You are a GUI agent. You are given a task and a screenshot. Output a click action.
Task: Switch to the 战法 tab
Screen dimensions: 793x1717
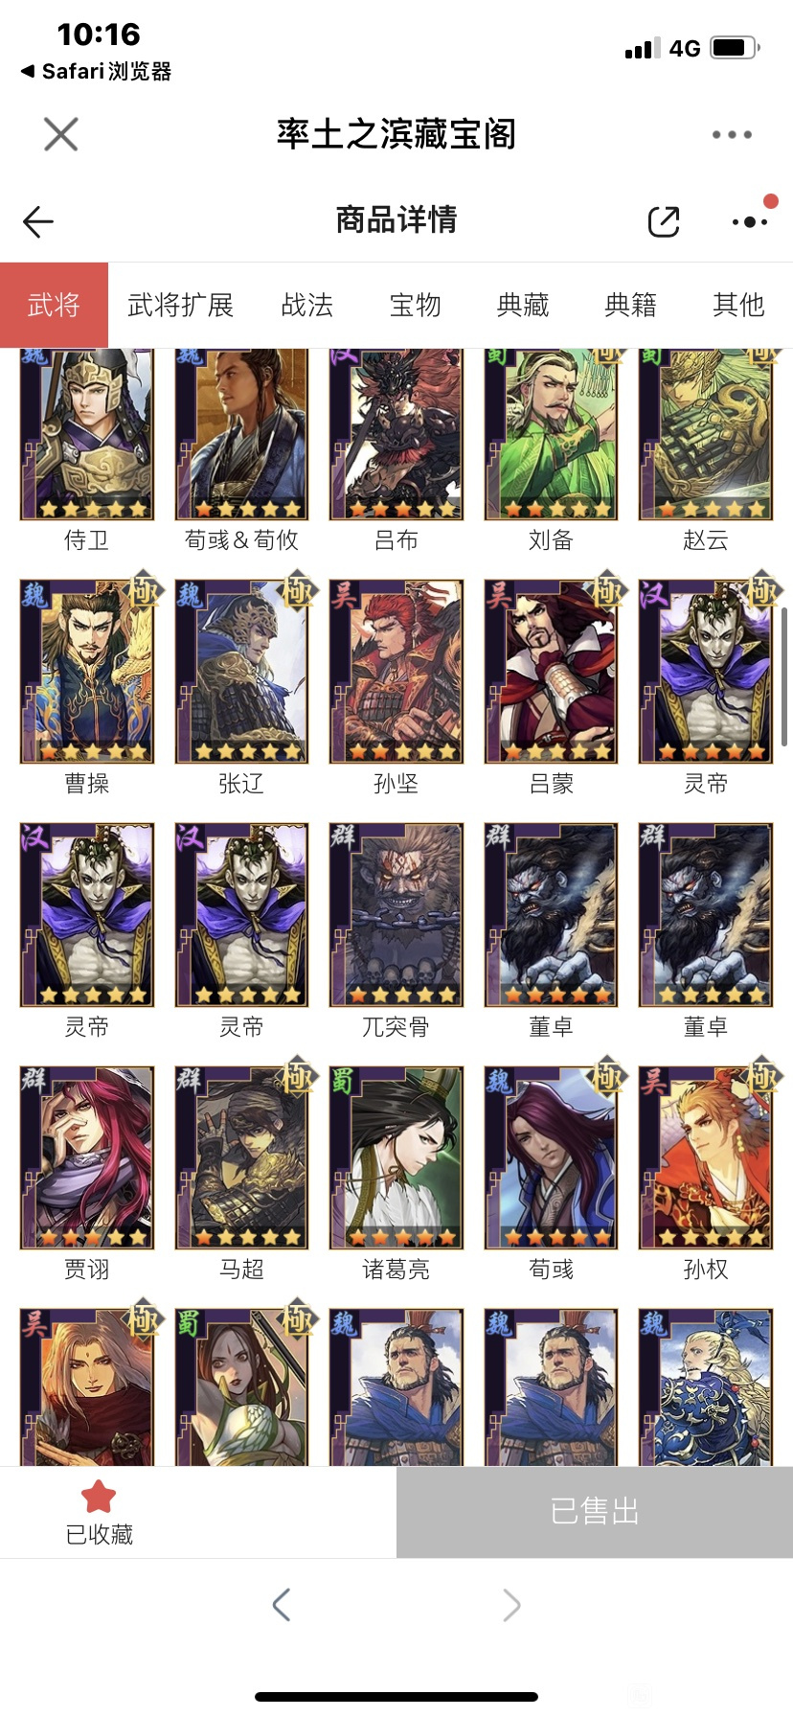tap(307, 305)
